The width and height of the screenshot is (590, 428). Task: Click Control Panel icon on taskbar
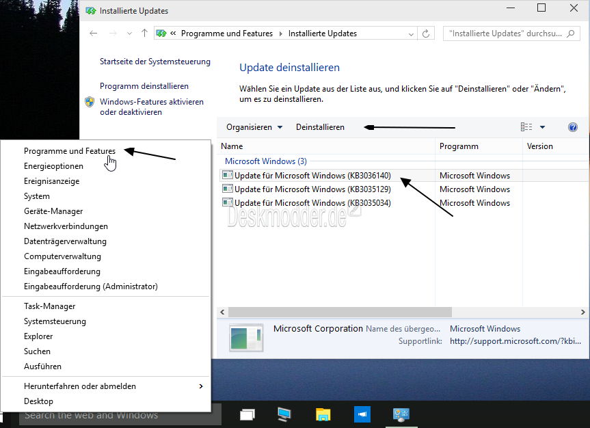tap(401, 414)
